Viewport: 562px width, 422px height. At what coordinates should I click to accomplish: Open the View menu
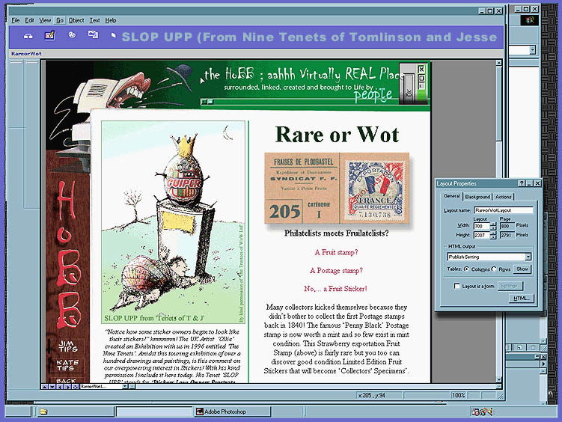pos(45,20)
